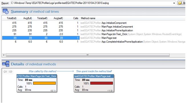Image resolution: width=187 pixels, height=103 pixels.
Task: Select the MainPage.InitializeComponent row
Action: pos(94,27)
